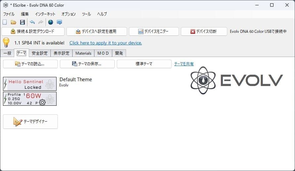This screenshot has height=171, width=295.
Task: Apply settings with デバイスへ設定を適用
Action: 97,31
